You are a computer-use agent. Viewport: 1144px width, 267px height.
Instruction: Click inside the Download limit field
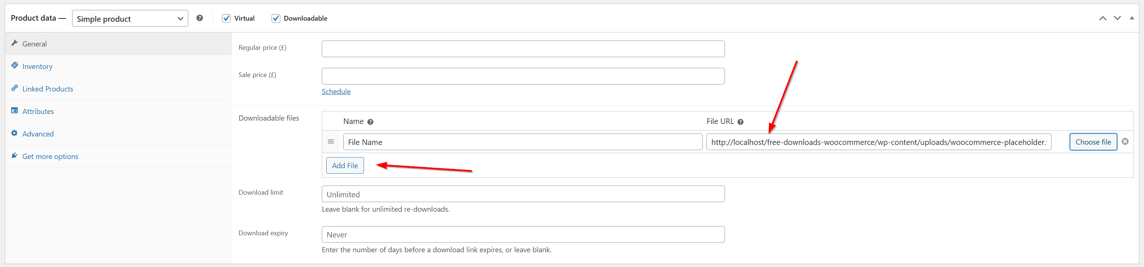pyautogui.click(x=523, y=194)
